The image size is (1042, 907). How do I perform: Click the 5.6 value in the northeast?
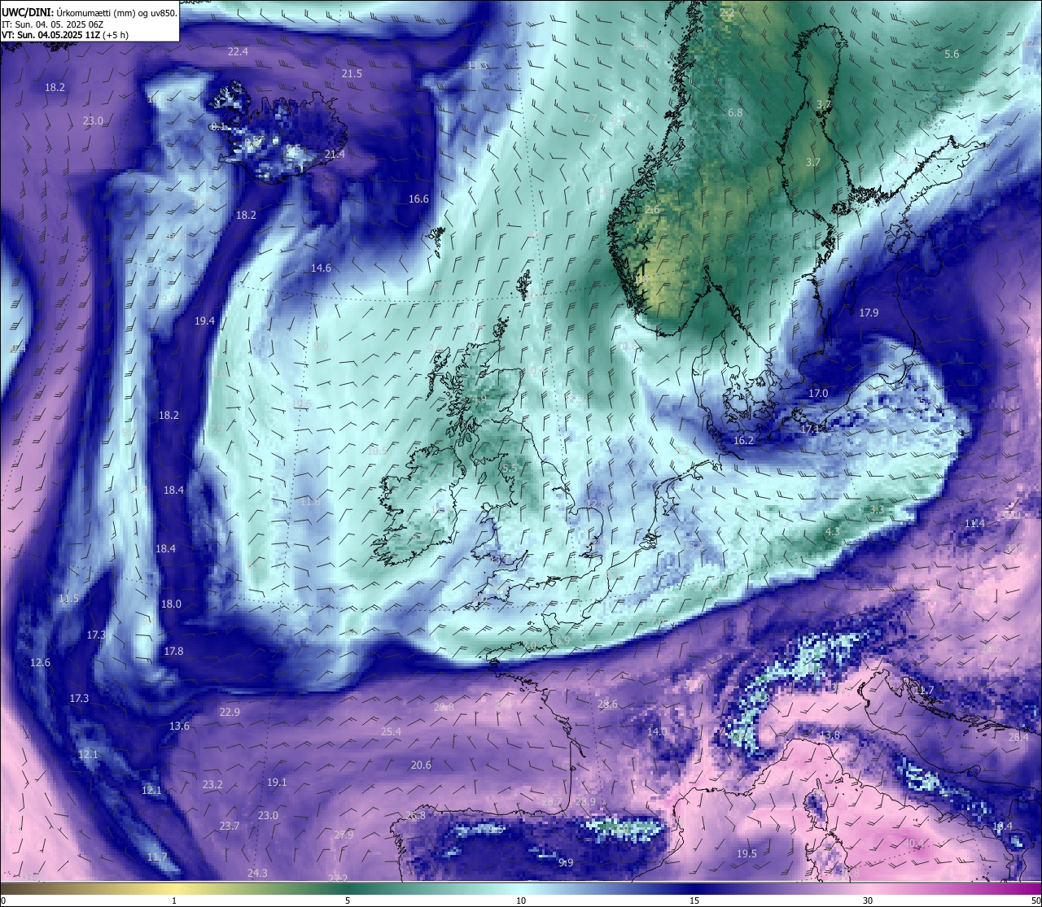[952, 54]
